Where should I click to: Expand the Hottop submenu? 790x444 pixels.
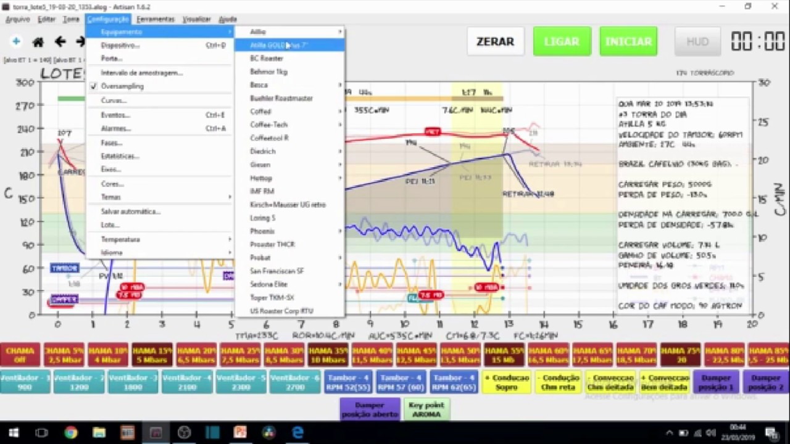click(289, 178)
